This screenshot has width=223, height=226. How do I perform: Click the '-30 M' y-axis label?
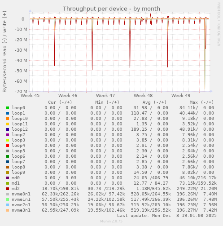(21, 50)
